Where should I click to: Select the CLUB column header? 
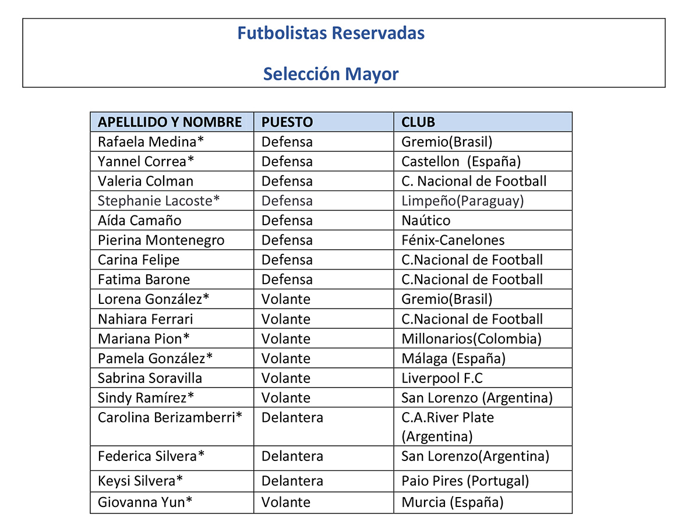(x=483, y=122)
